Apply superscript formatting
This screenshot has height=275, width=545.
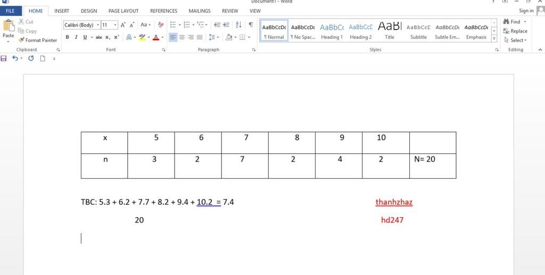(117, 37)
